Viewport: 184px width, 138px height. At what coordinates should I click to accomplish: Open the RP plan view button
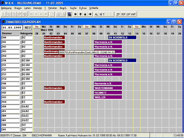(123, 14)
